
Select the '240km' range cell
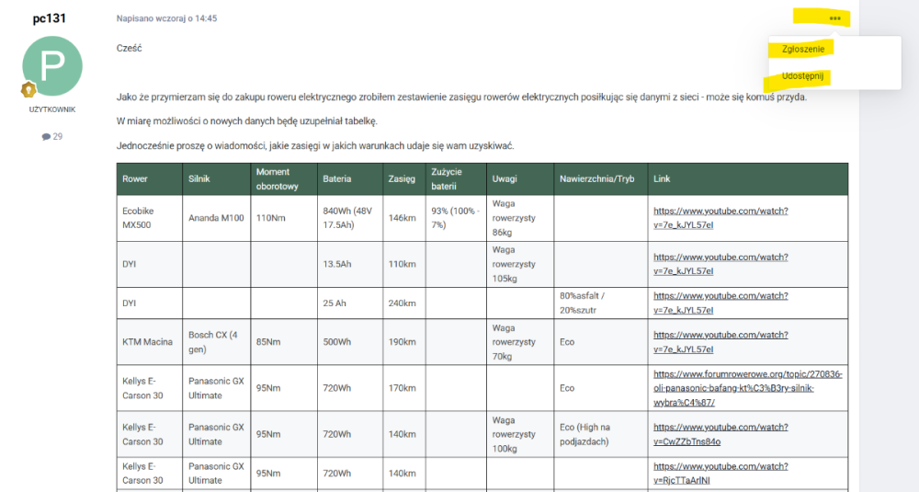point(403,303)
